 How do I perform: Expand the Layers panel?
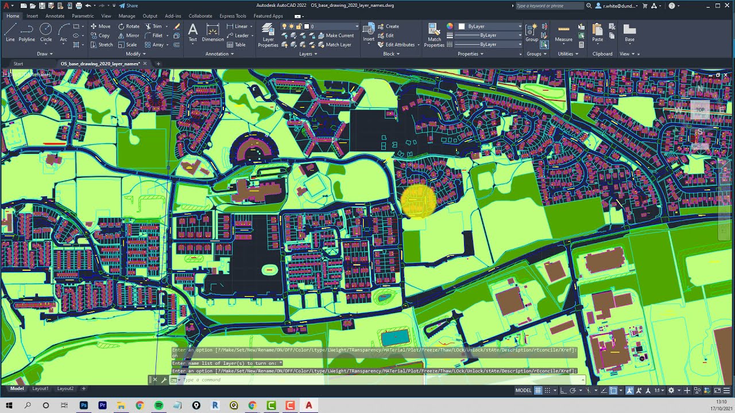point(308,54)
